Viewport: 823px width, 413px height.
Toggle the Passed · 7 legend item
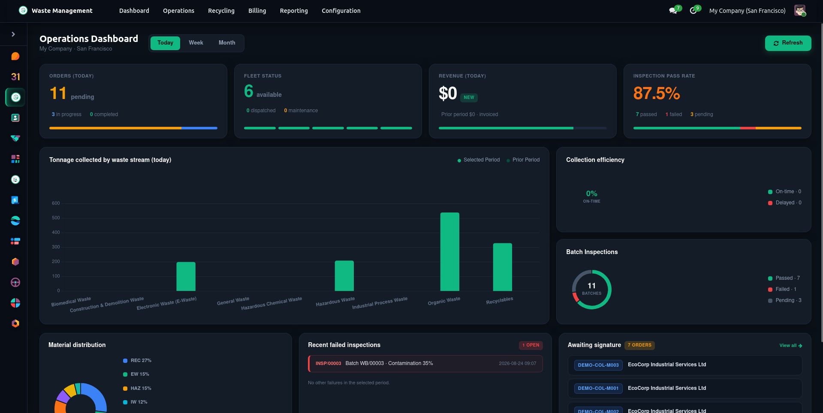(x=784, y=278)
